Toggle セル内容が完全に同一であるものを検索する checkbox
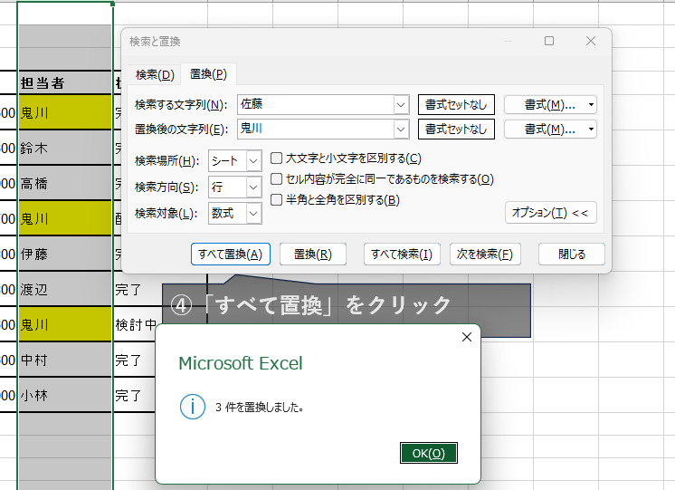The image size is (675, 490). pos(278,179)
